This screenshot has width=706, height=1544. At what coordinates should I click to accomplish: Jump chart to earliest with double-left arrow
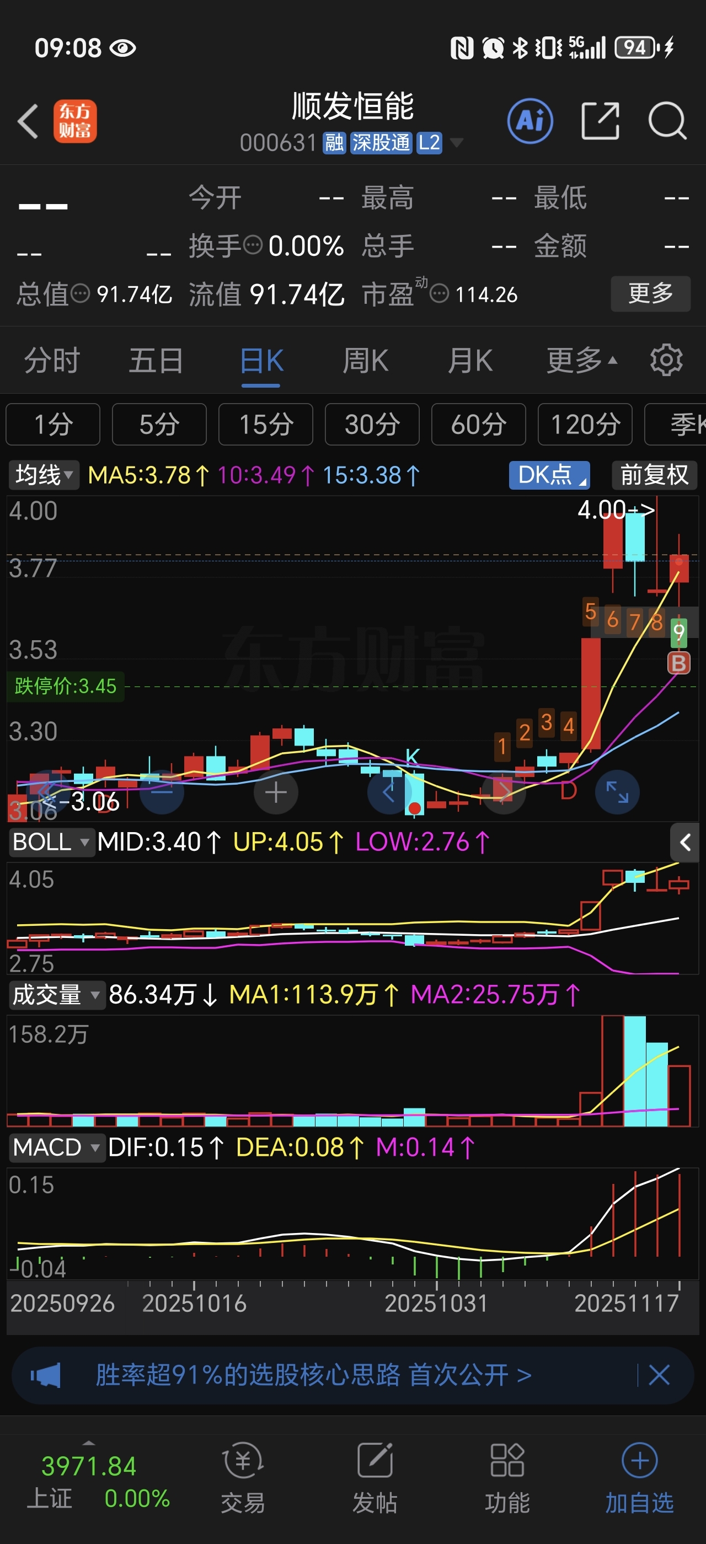(47, 792)
